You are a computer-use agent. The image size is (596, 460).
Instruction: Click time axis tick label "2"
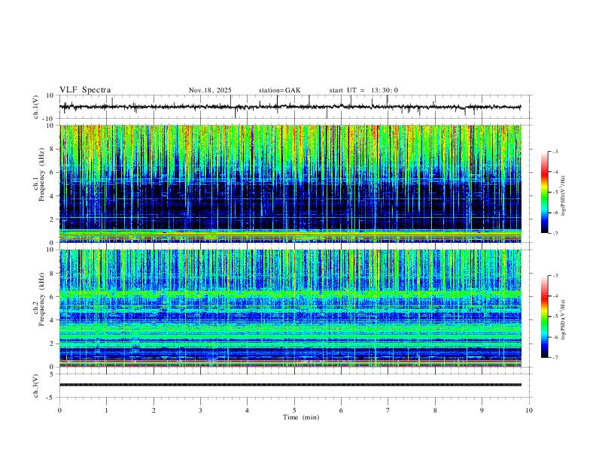154,410
